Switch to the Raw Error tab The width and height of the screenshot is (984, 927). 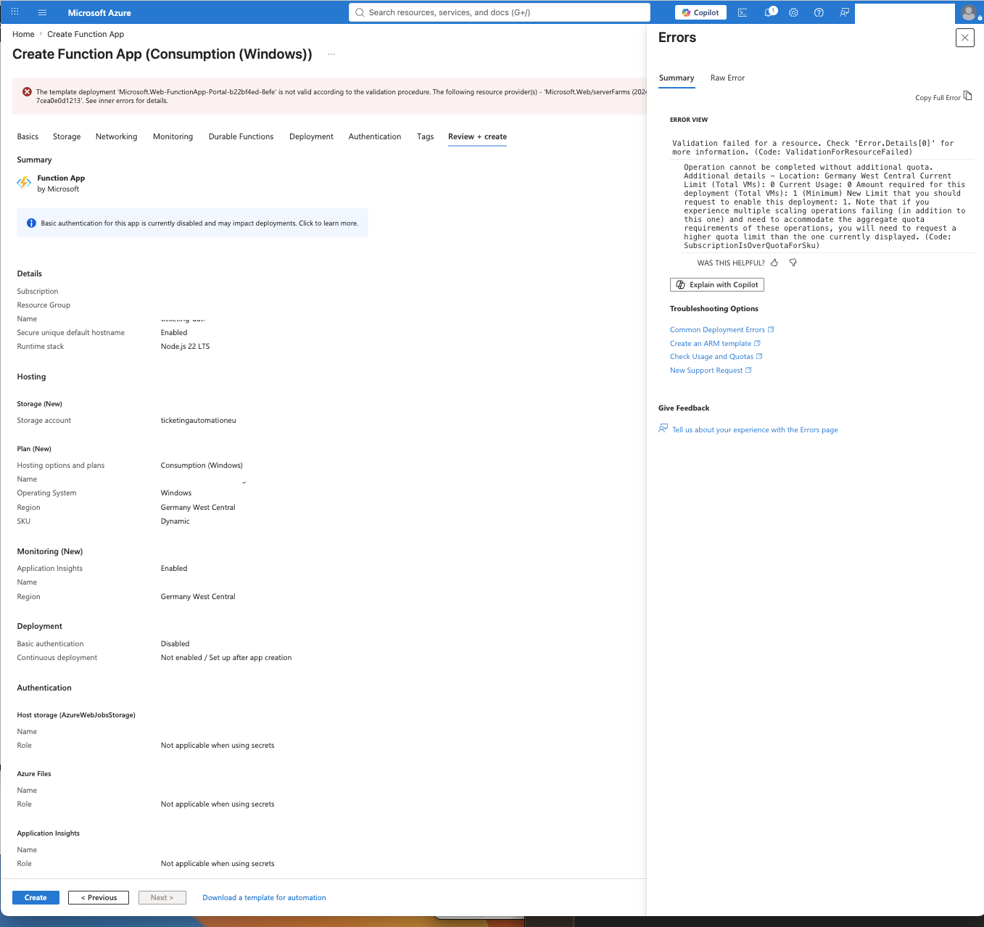click(x=727, y=78)
